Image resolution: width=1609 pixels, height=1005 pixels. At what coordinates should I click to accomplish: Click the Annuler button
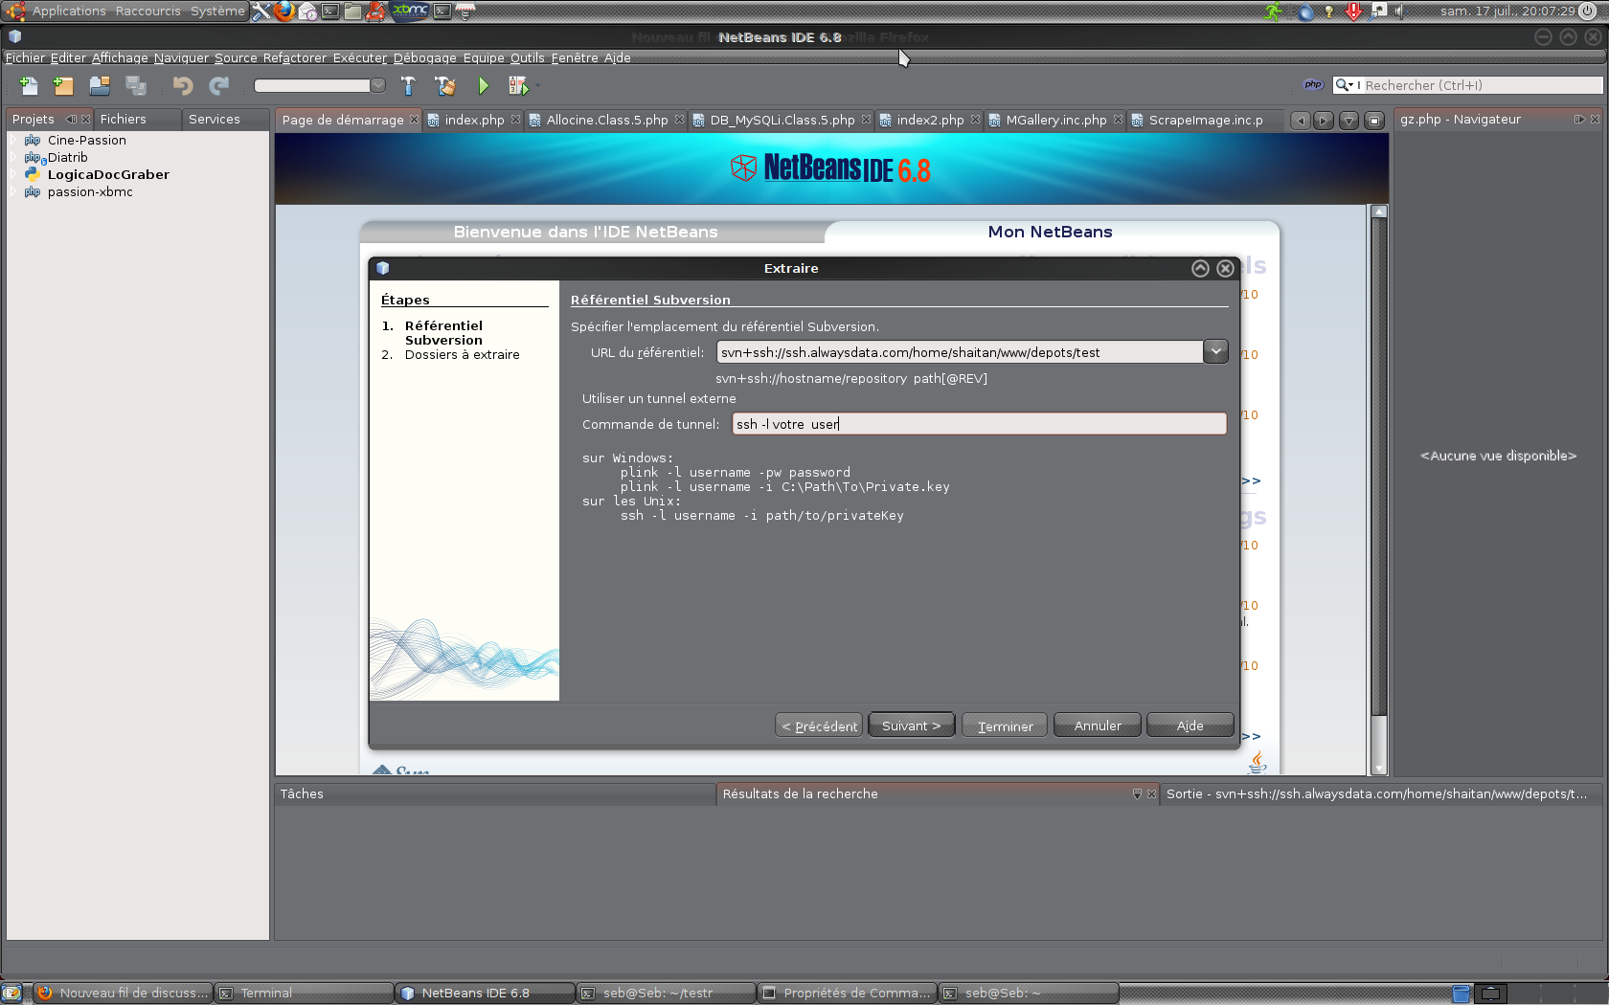[x=1097, y=726]
